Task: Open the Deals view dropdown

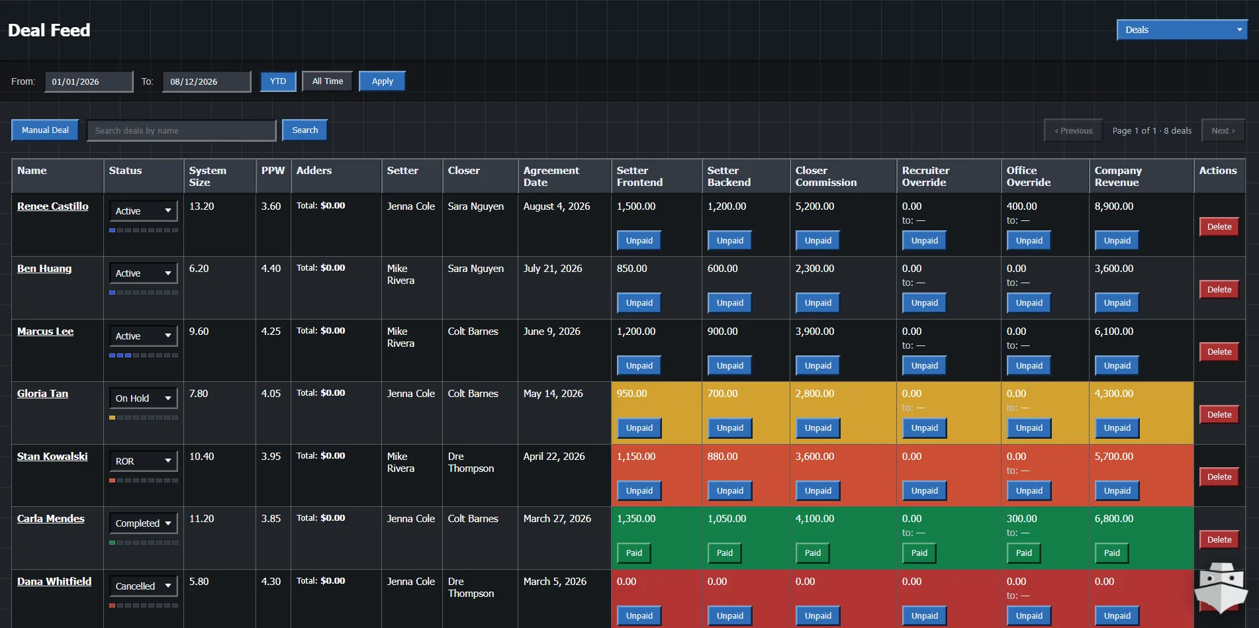Action: tap(1182, 30)
